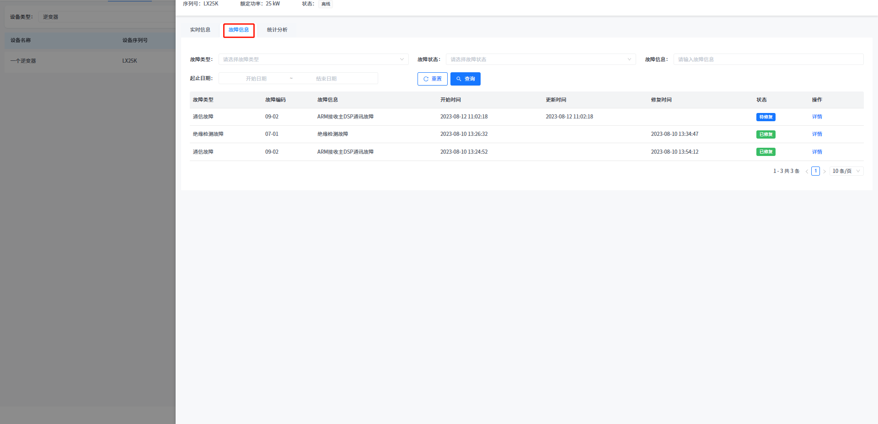
Task: Click the 故障信息 text input field
Action: 768,59
